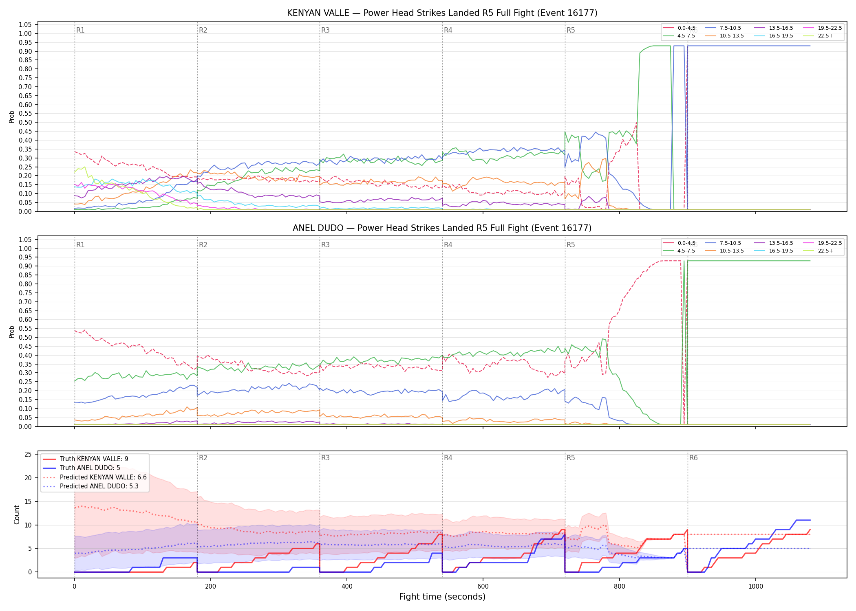Click legend entry 22.5+ in Kenyan Valle chart
The image size is (856, 611).
point(818,36)
